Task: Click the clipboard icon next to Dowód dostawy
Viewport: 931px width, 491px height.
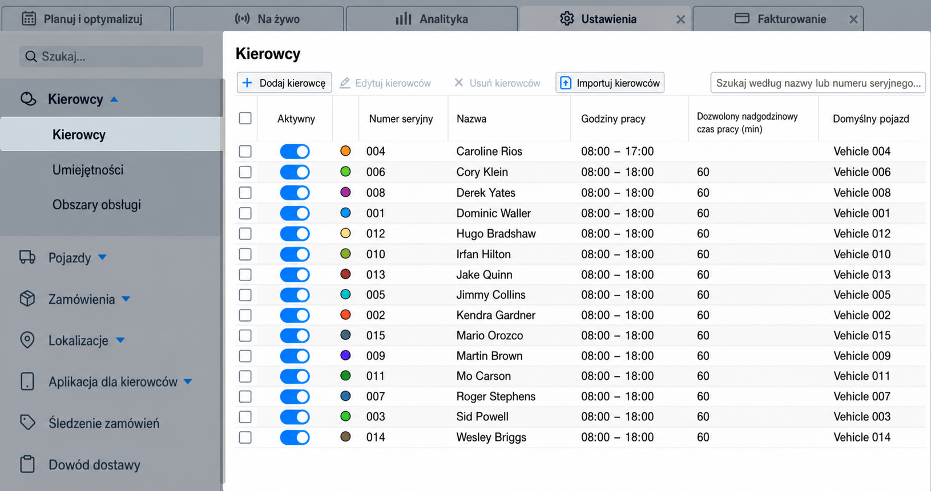Action: 27,464
